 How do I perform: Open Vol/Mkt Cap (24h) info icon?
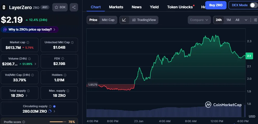coord(33,75)
